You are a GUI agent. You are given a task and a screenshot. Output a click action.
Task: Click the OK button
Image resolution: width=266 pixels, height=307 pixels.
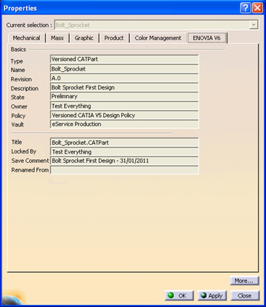coord(179,295)
